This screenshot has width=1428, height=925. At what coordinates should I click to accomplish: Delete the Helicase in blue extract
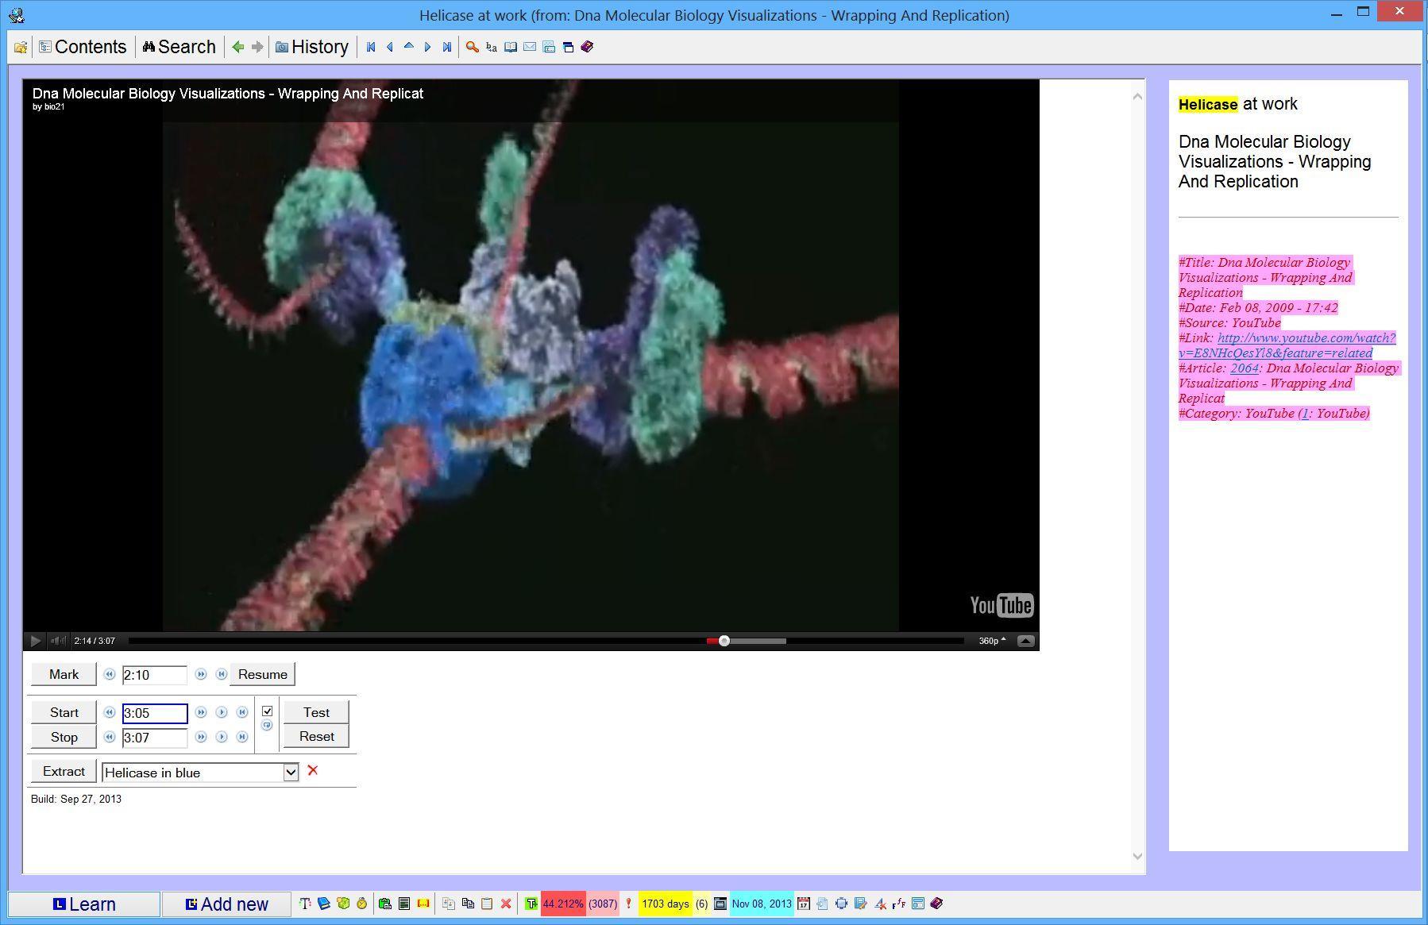pyautogui.click(x=313, y=770)
